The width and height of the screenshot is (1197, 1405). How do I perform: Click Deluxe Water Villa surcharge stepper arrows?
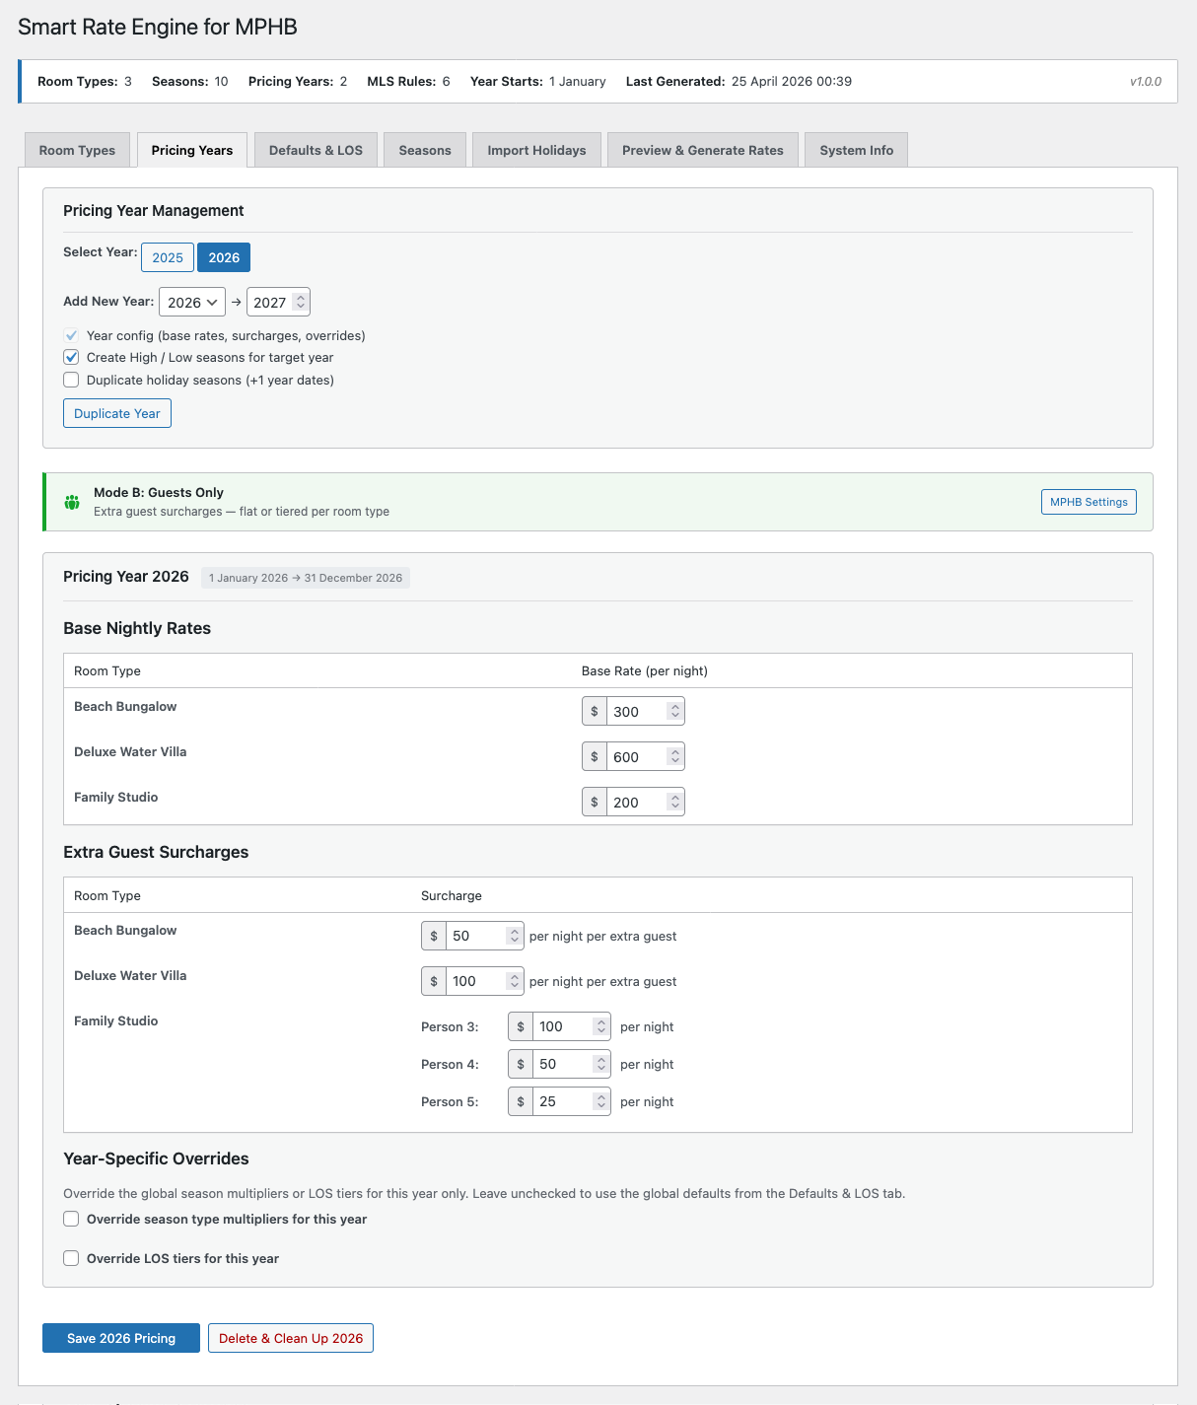click(x=514, y=981)
